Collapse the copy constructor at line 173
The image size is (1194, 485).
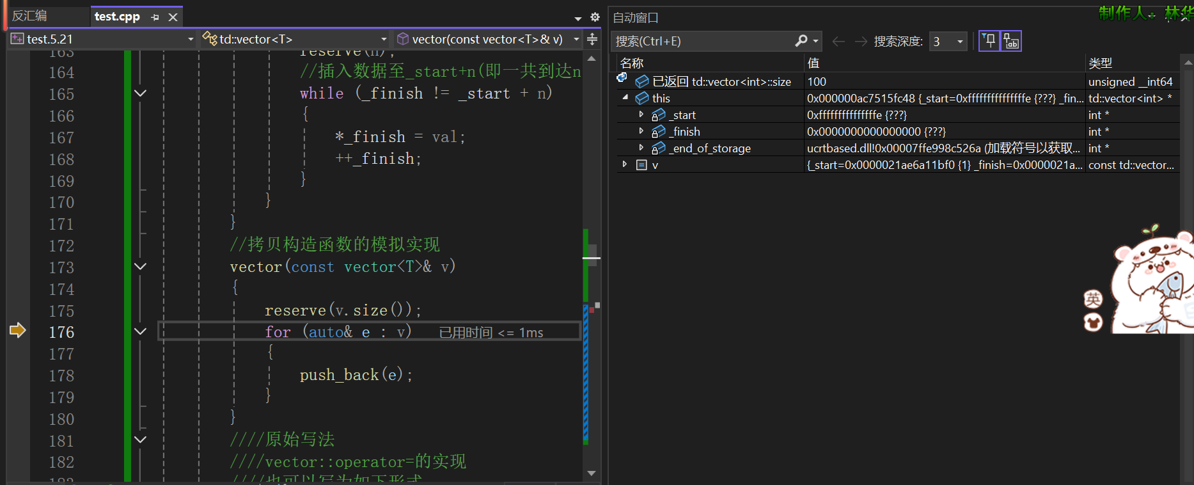tap(141, 266)
